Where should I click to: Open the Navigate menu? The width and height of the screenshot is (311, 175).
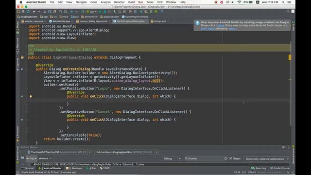coord(81,2)
